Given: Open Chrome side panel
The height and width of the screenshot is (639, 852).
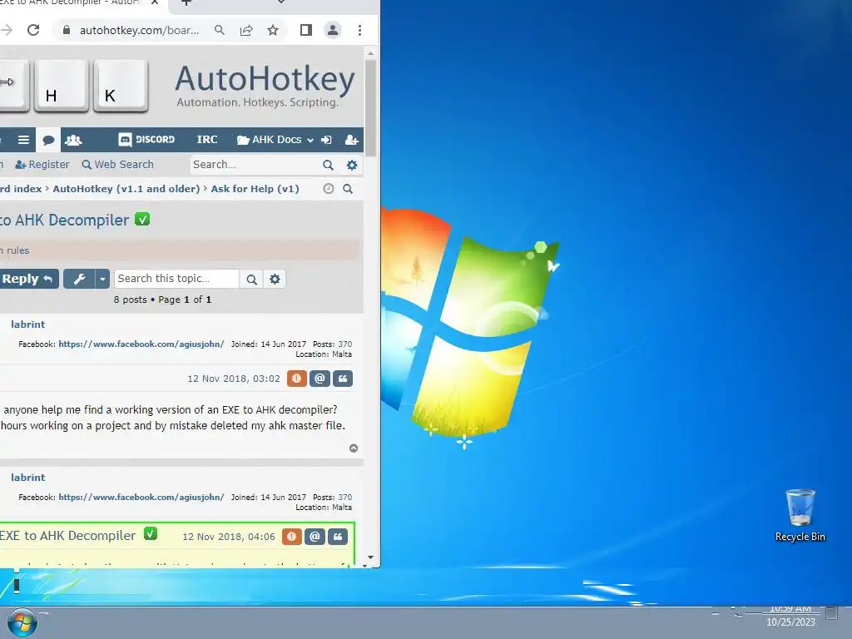Looking at the screenshot, I should pos(306,30).
